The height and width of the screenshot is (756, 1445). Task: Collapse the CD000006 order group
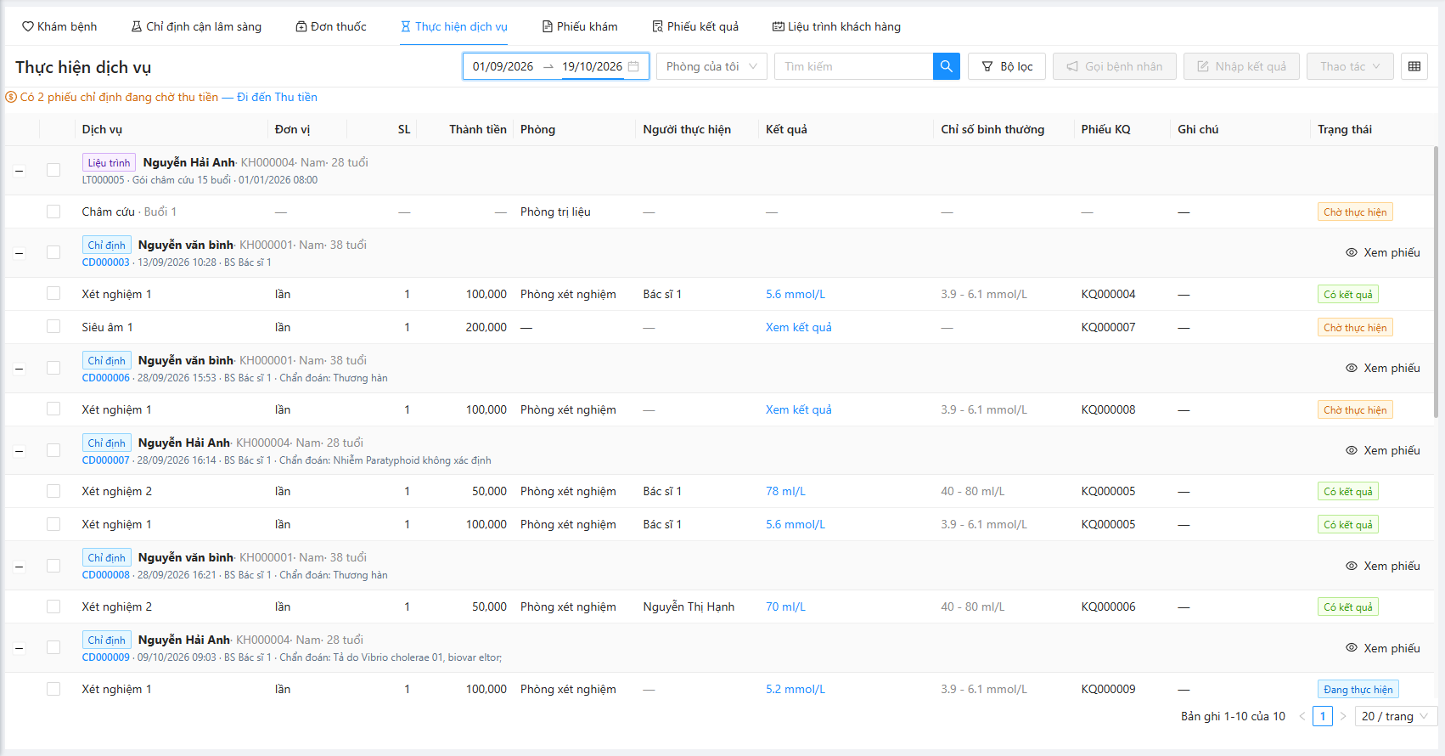[19, 369]
